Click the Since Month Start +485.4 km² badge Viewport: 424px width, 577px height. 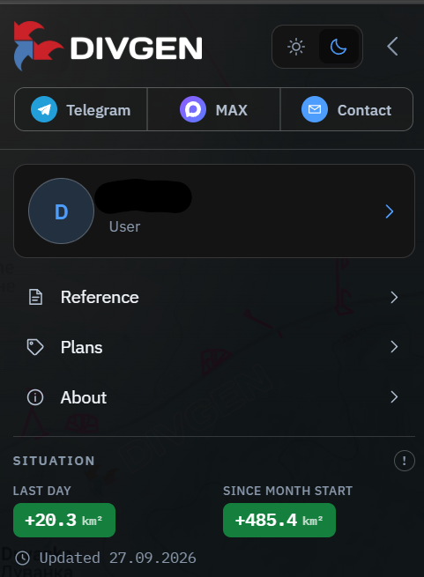coord(279,520)
